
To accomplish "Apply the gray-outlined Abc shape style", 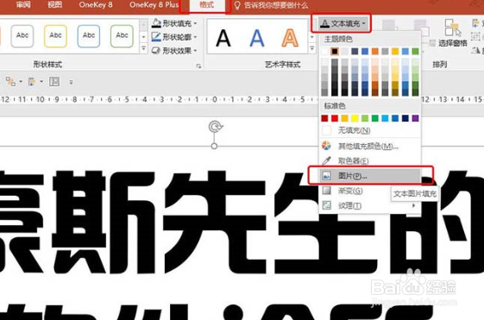I will (x=22, y=36).
